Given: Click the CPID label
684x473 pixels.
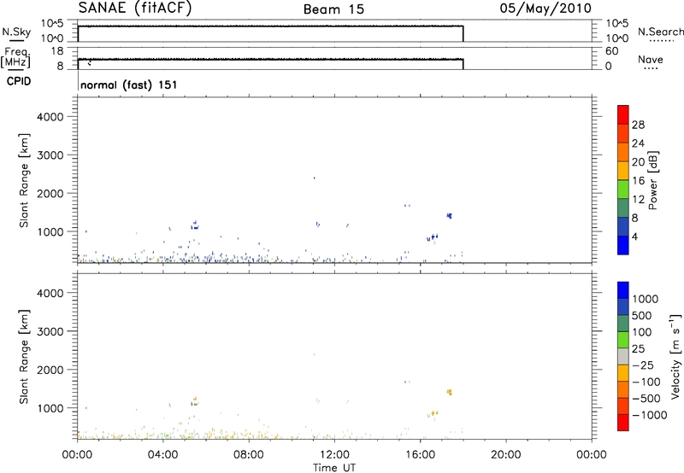Looking at the screenshot, I should click(x=19, y=81).
